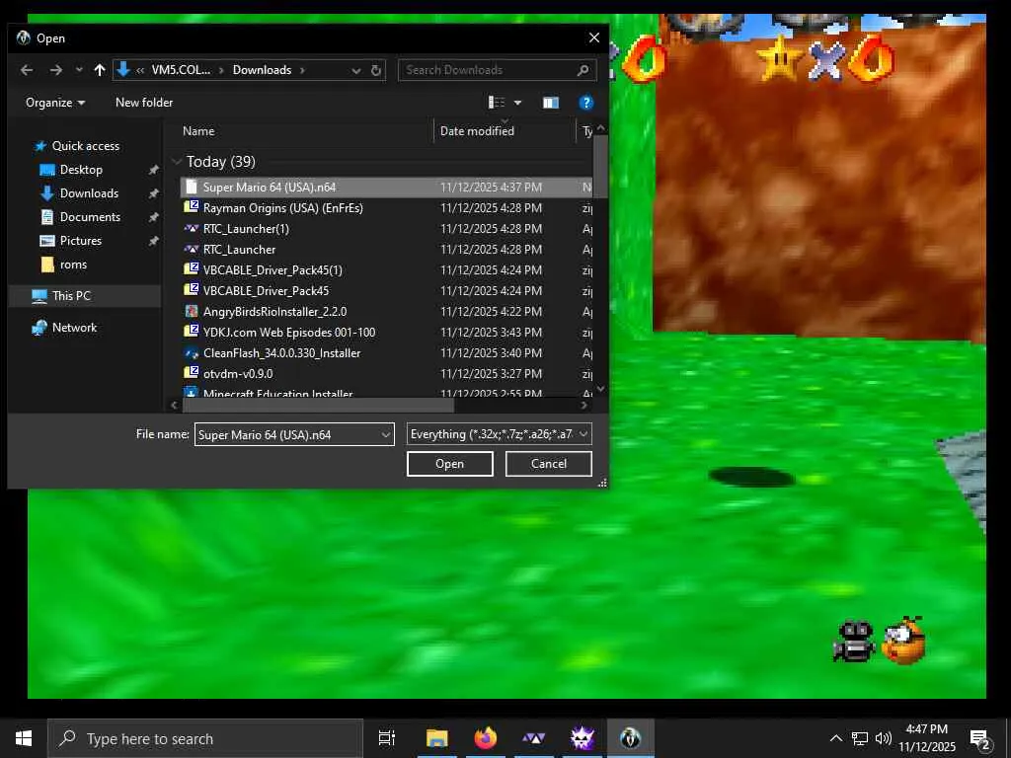The image size is (1011, 758).
Task: Open Firefox from the taskbar
Action: click(486, 738)
